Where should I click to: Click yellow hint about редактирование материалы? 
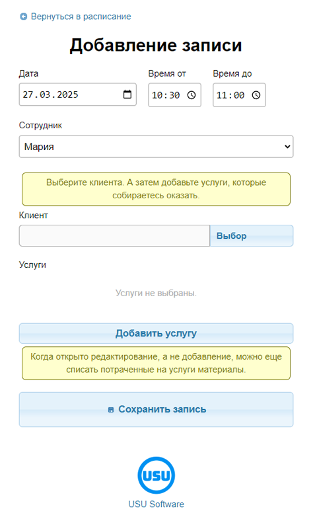click(157, 363)
